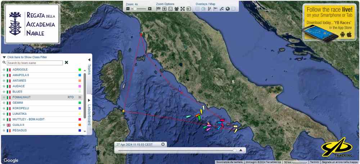Click the clock icon beside race time
This screenshot has height=164, width=360.
pos(163,144)
